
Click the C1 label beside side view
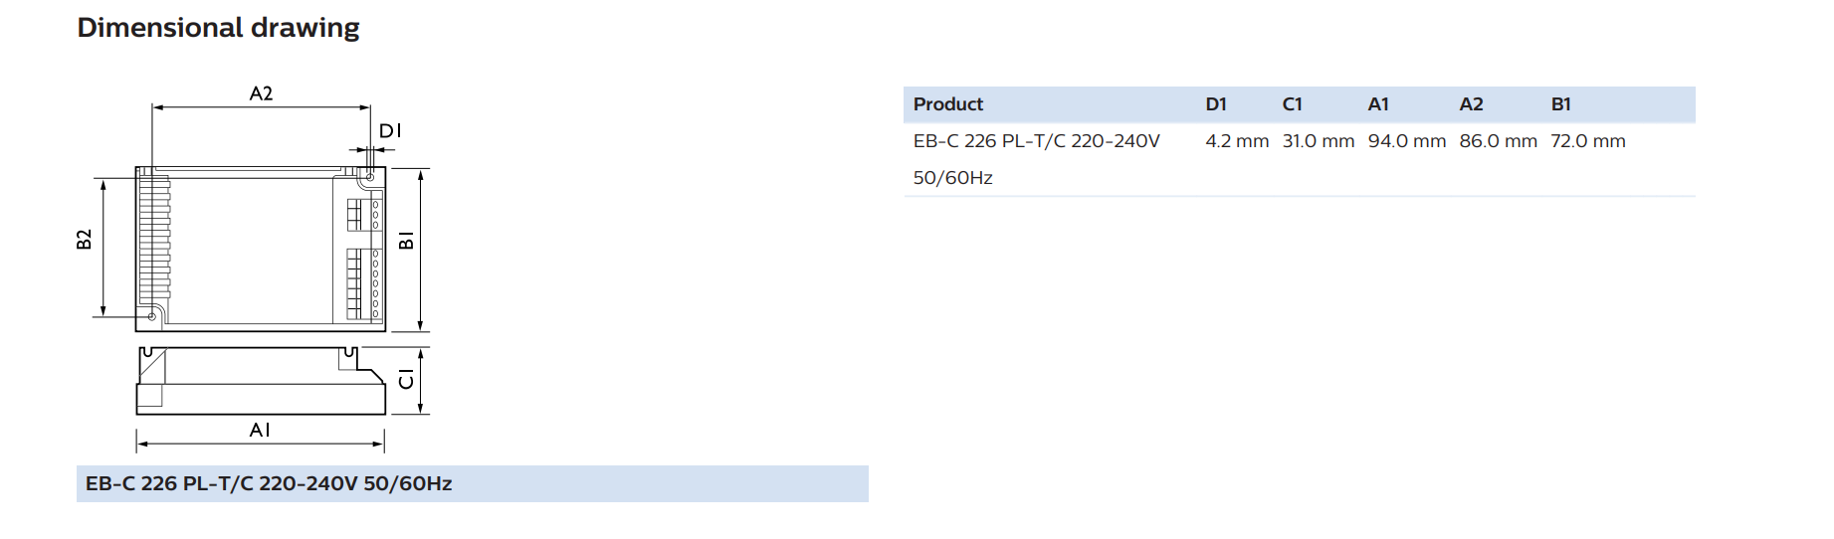(x=406, y=379)
